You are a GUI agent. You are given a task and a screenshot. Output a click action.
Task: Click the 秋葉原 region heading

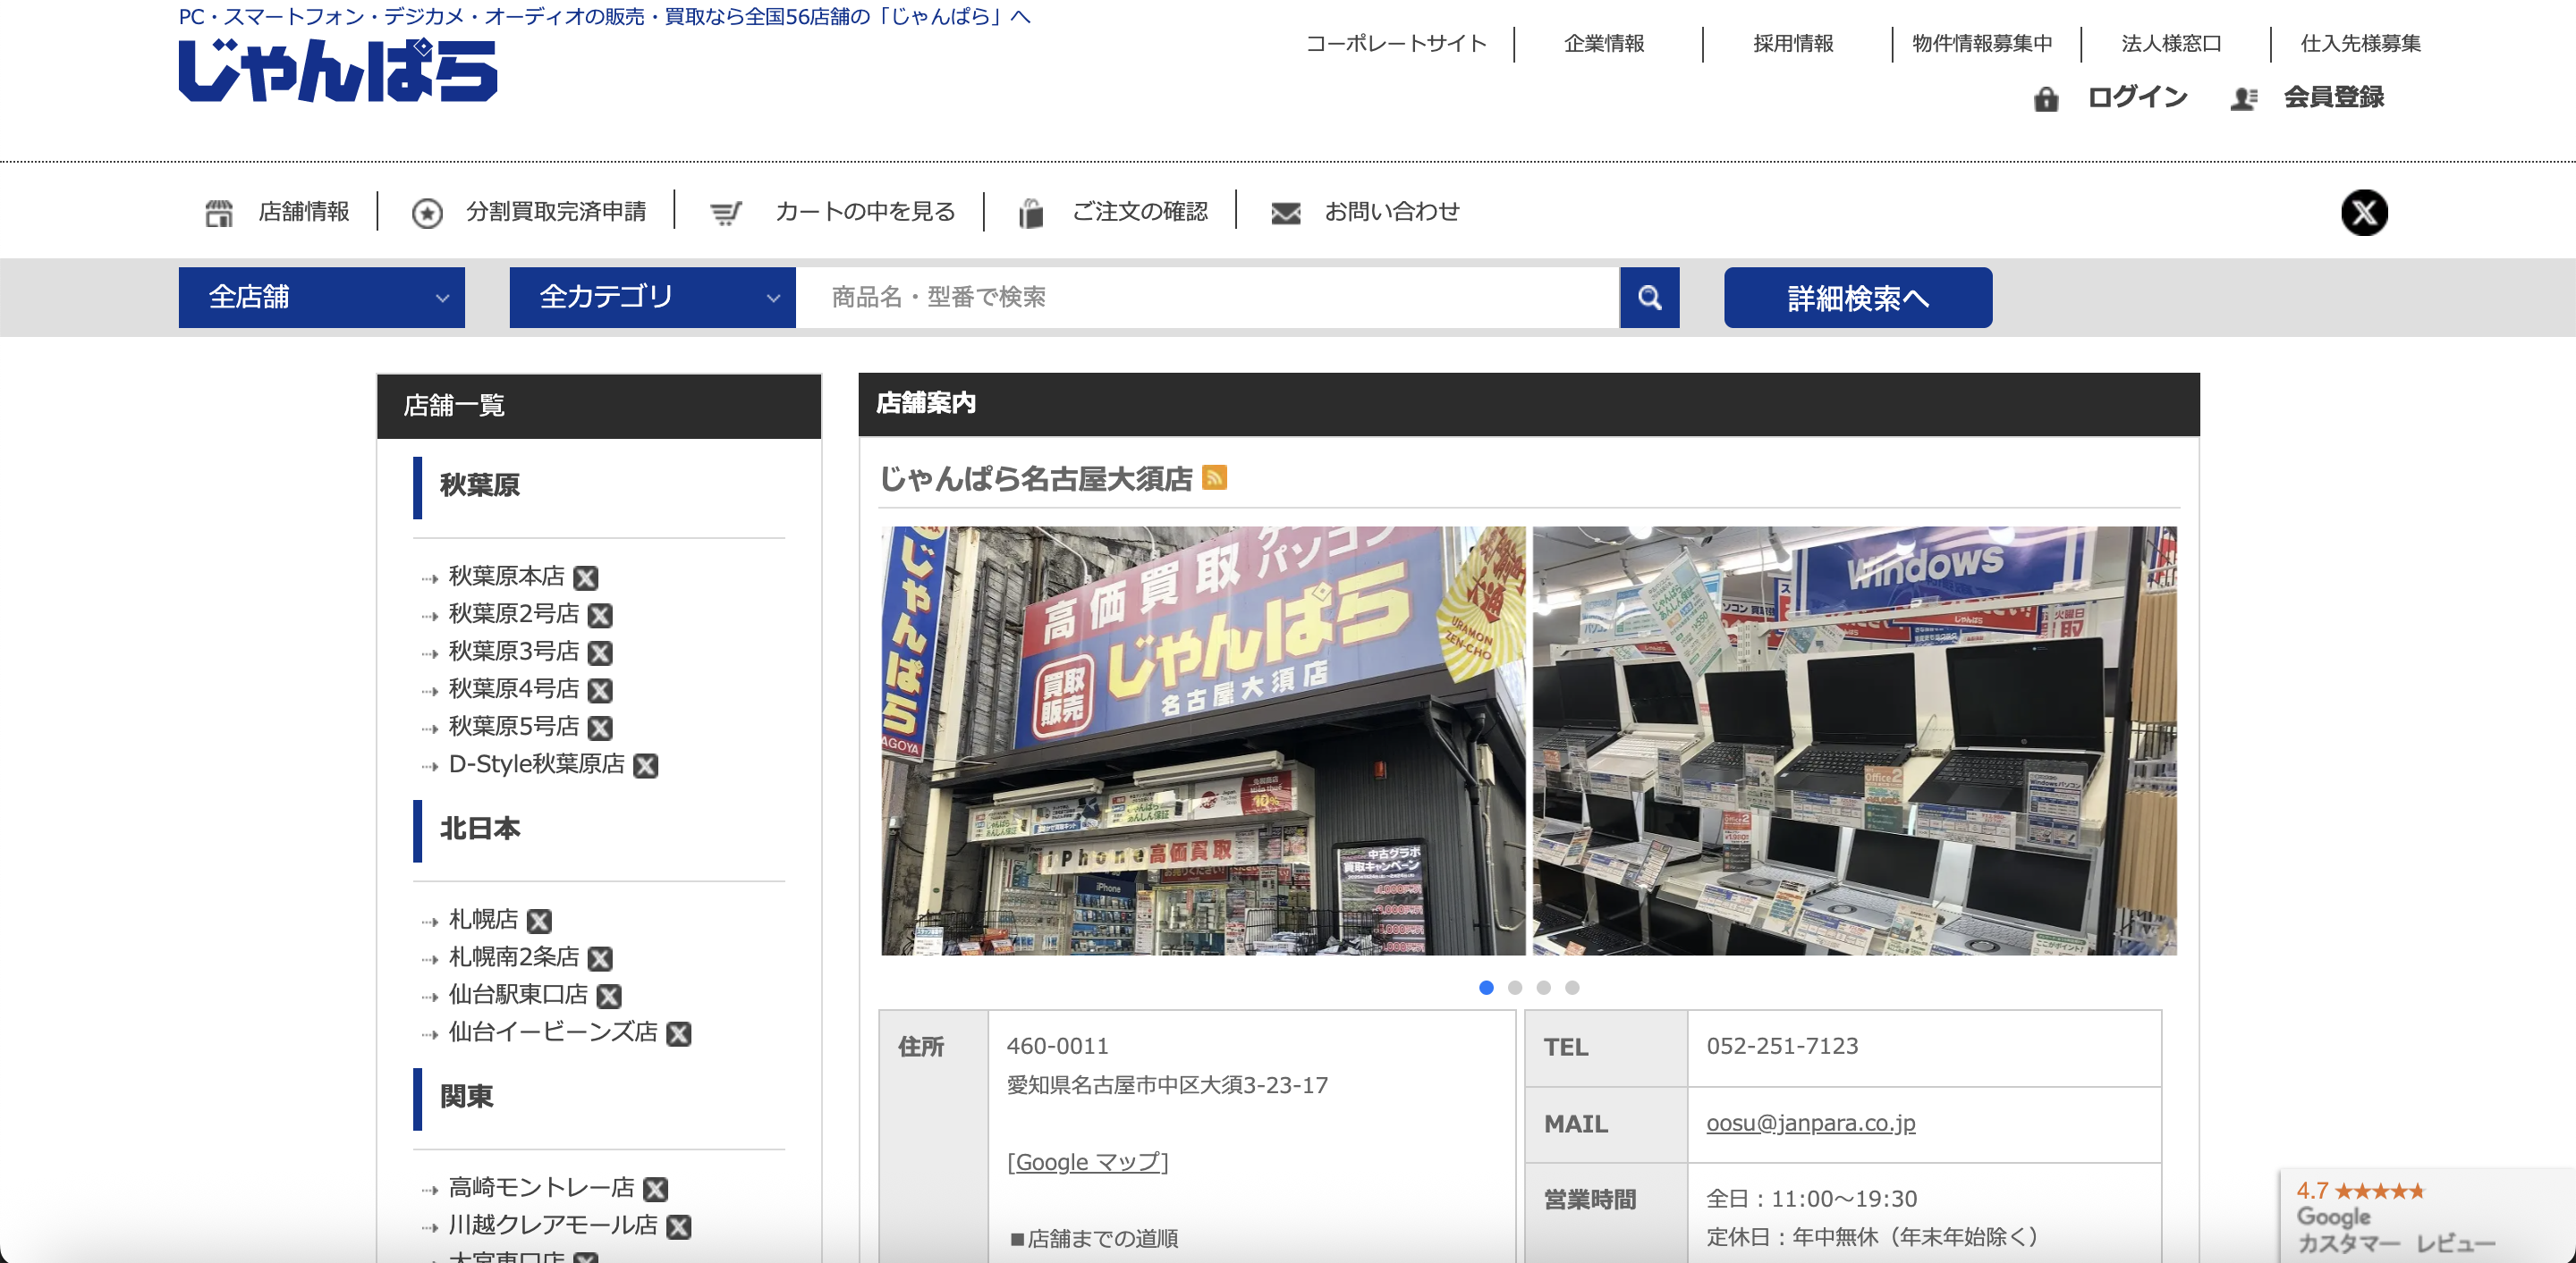[x=480, y=485]
